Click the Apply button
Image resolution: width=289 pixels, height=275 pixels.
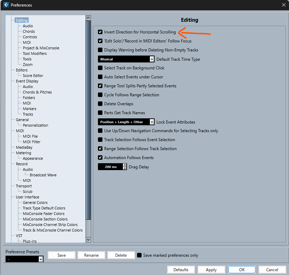(x=211, y=270)
